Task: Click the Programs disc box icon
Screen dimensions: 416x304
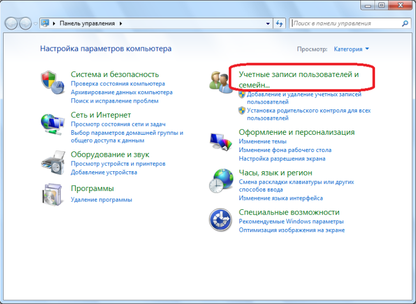Action: [53, 194]
